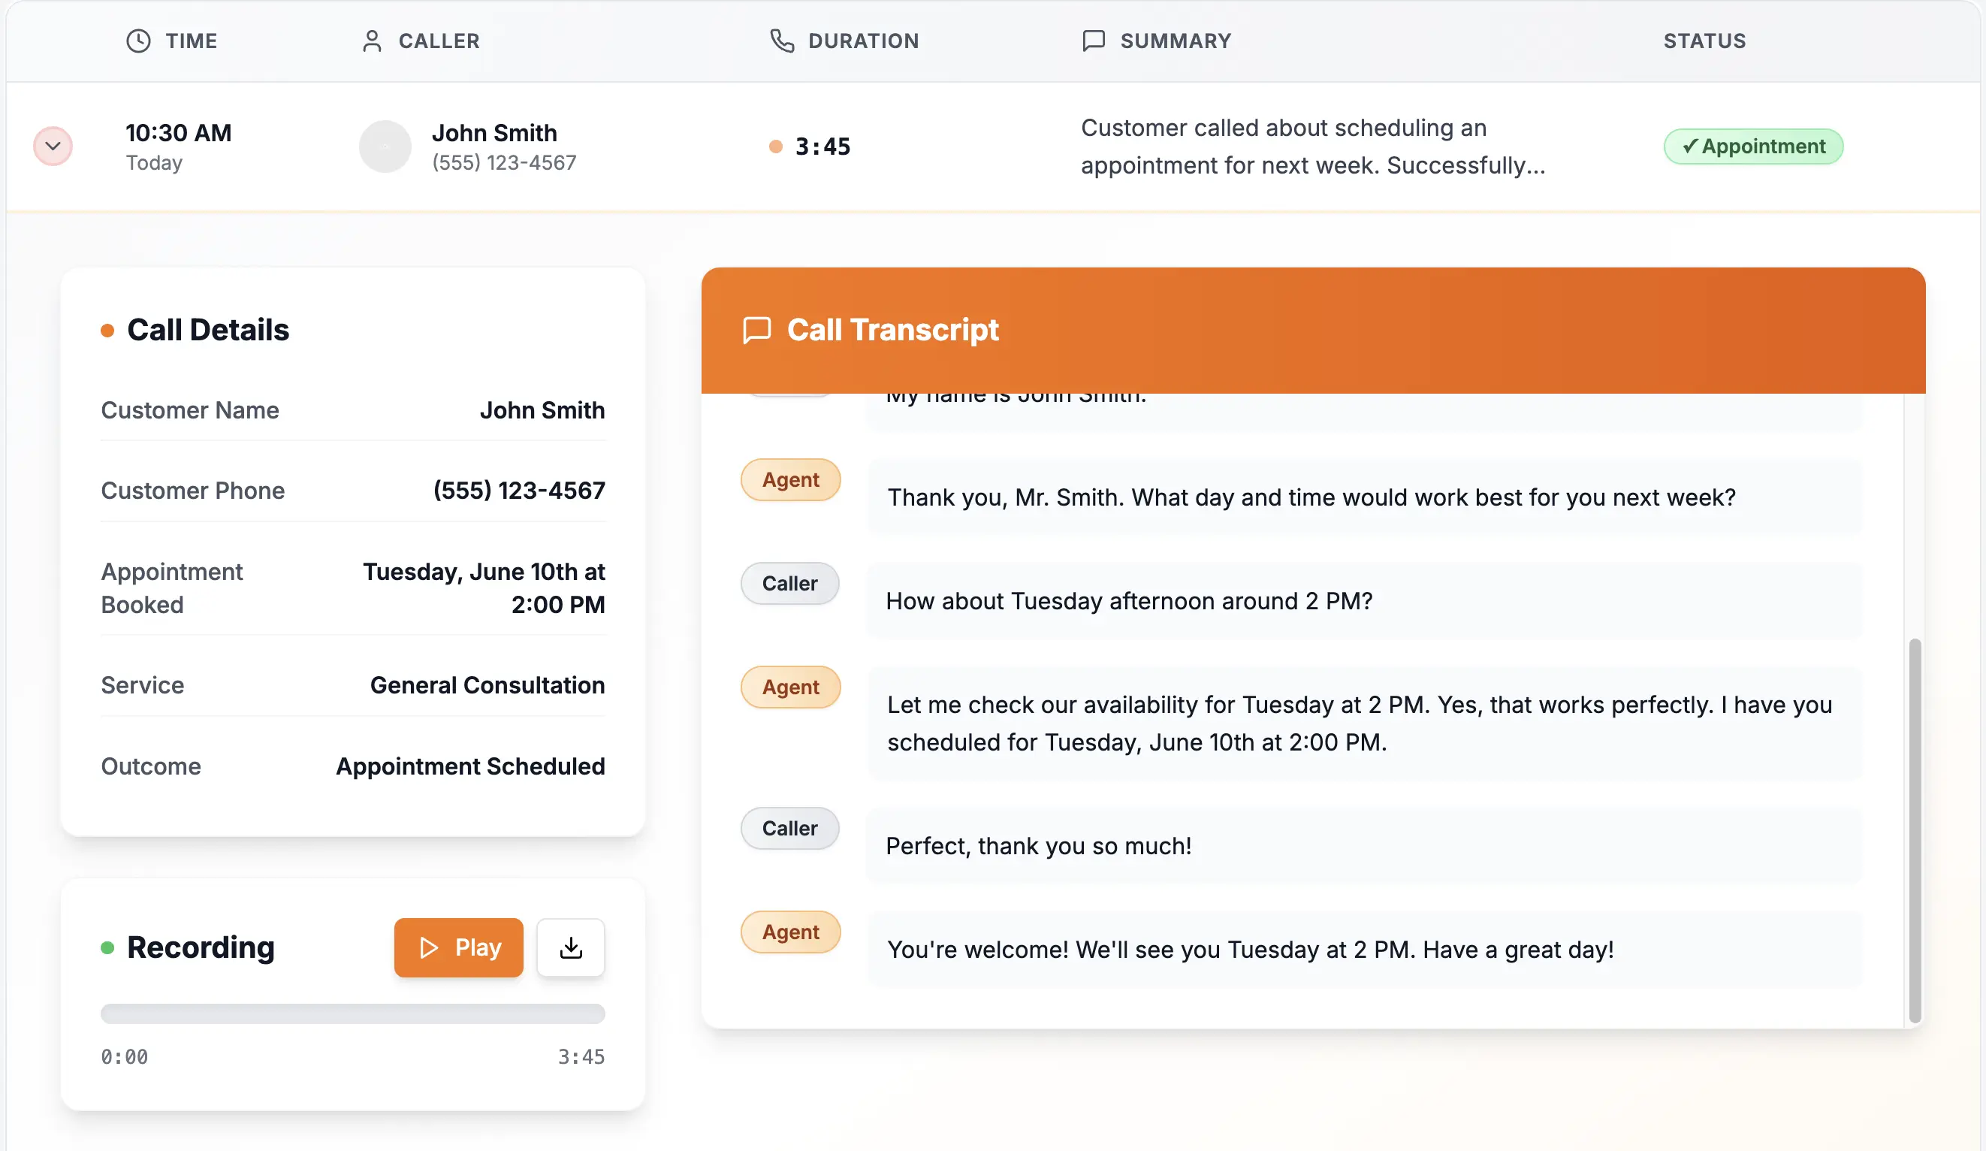Click the Appointment Scheduled outcome value

[470, 766]
